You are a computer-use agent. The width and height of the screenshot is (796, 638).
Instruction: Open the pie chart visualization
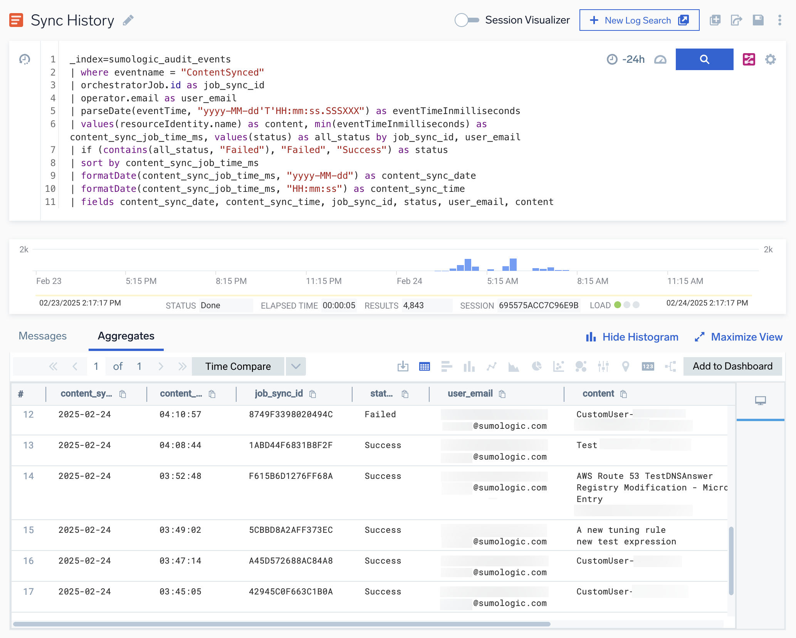point(537,366)
